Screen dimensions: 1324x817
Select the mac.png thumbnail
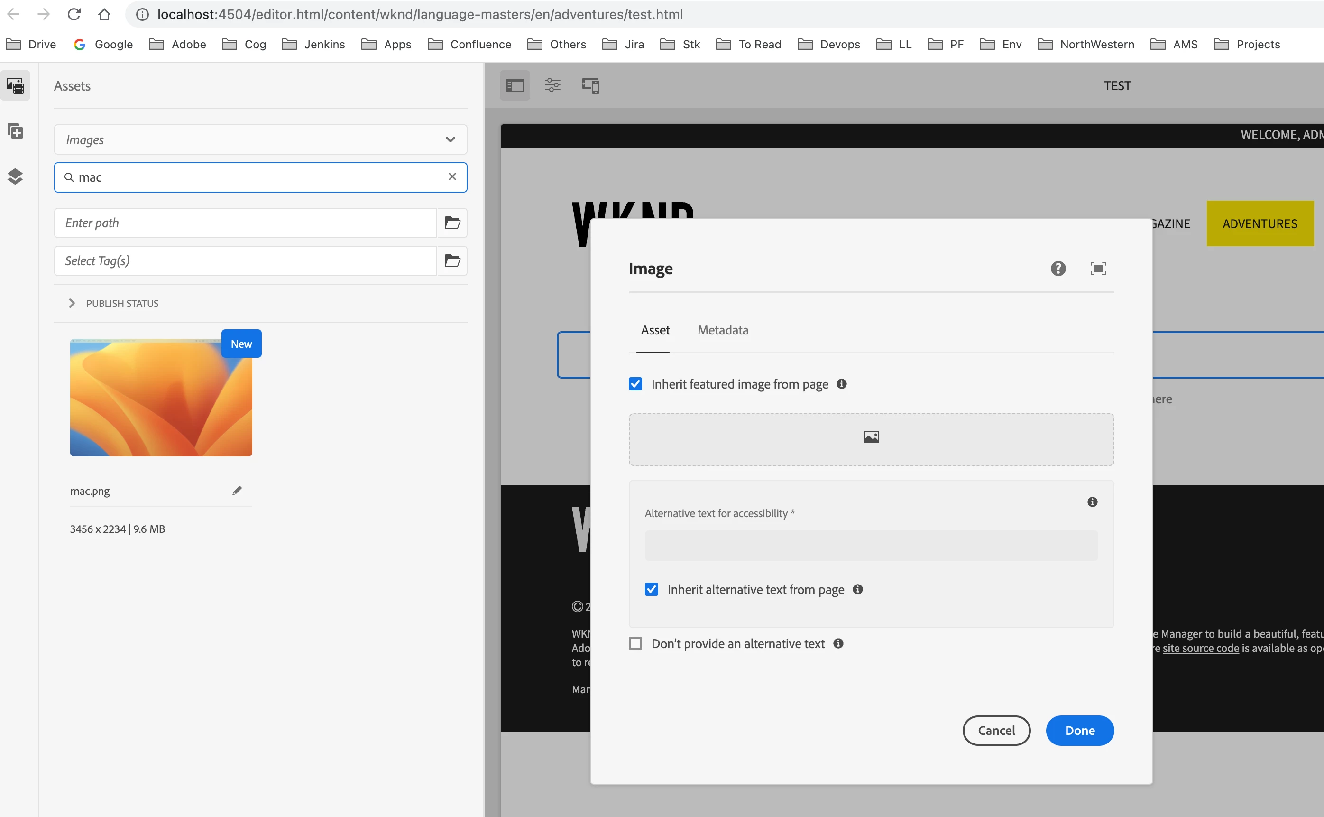click(x=161, y=398)
